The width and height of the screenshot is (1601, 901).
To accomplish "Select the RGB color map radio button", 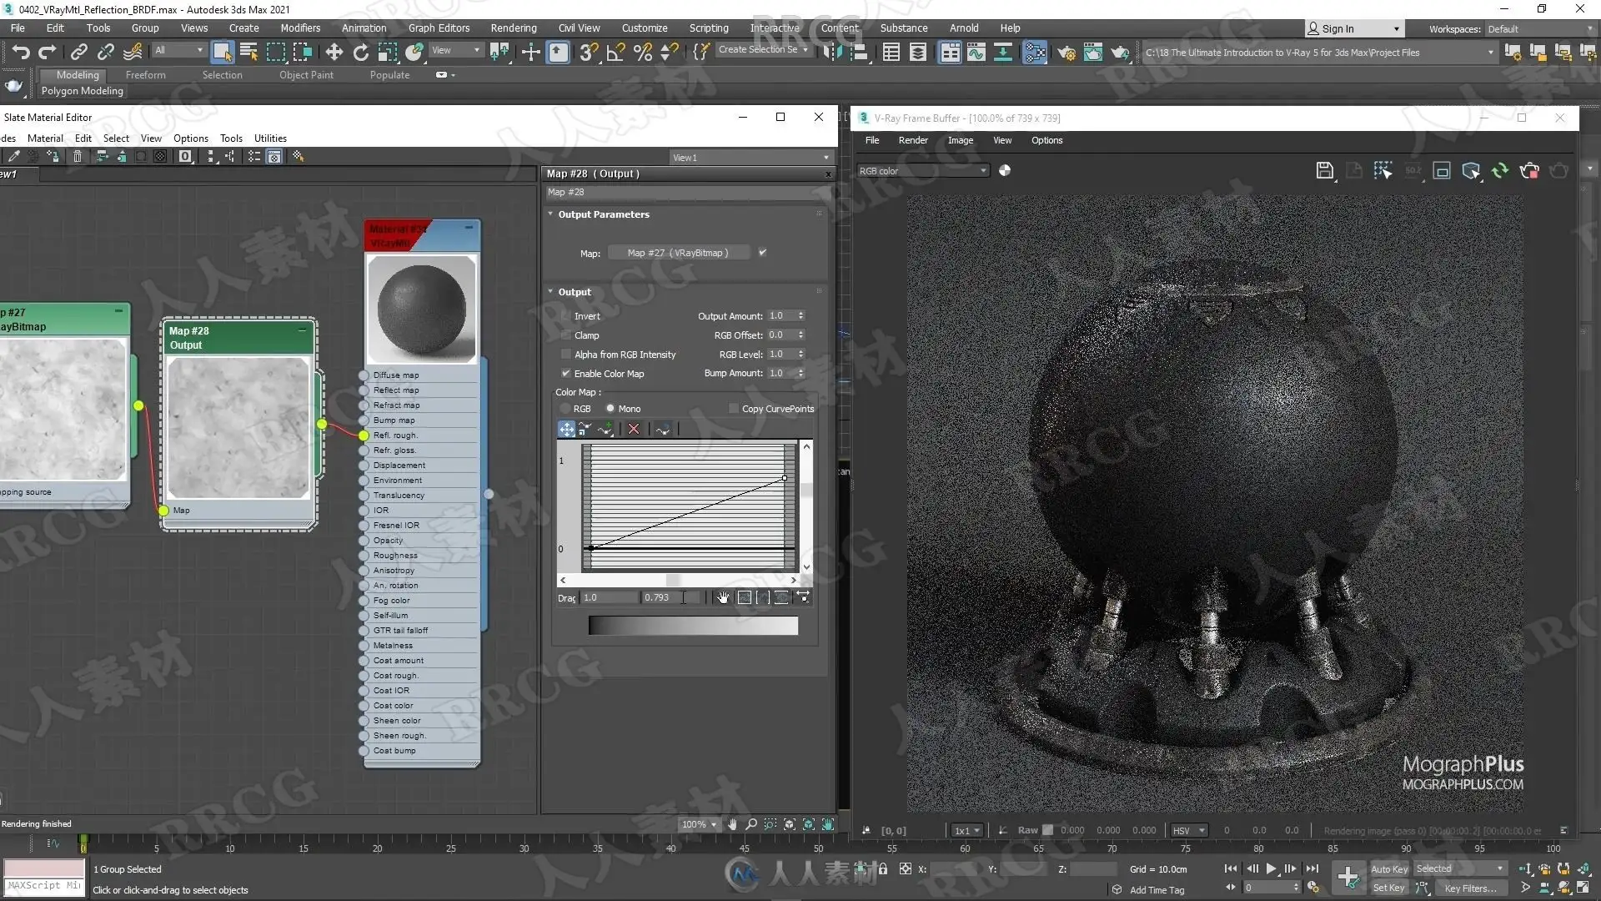I will (x=566, y=409).
